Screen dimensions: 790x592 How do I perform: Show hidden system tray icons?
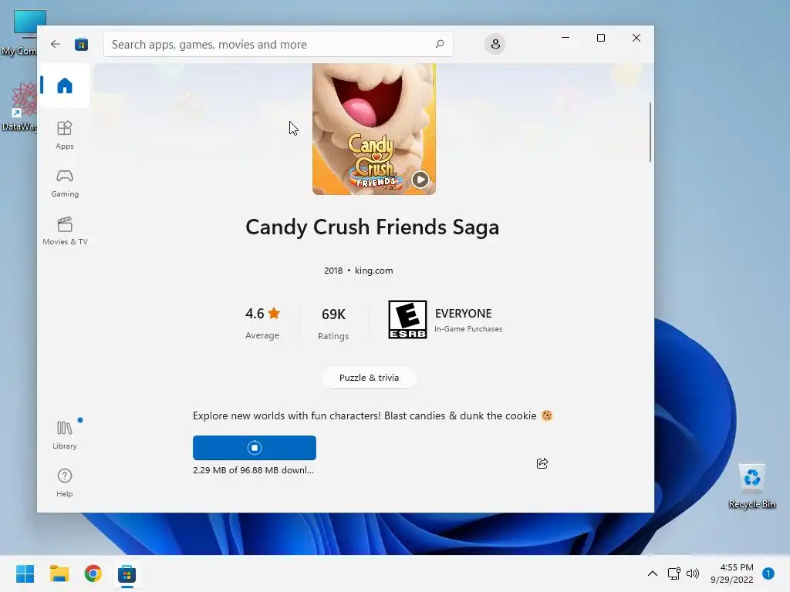pyautogui.click(x=652, y=573)
